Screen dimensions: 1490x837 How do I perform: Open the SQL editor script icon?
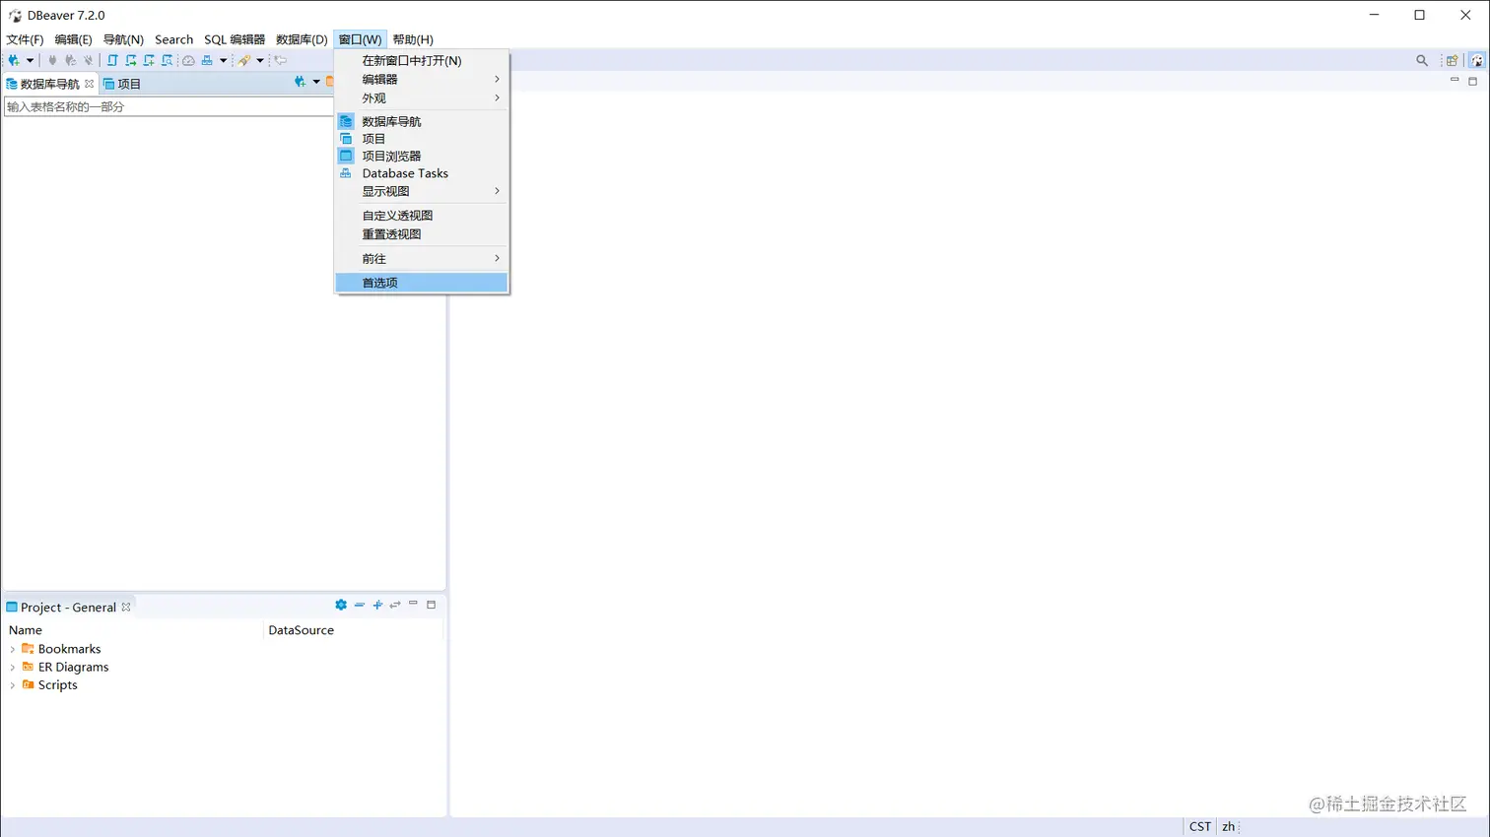112,60
